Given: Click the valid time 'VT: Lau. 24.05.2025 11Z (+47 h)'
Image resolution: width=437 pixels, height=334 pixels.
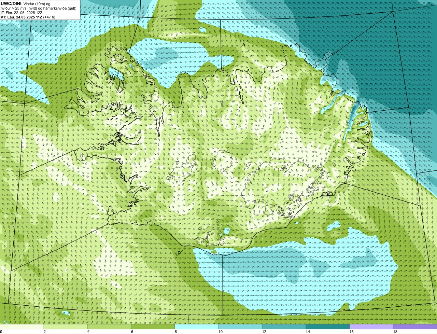Looking at the screenshot, I should click(28, 17).
